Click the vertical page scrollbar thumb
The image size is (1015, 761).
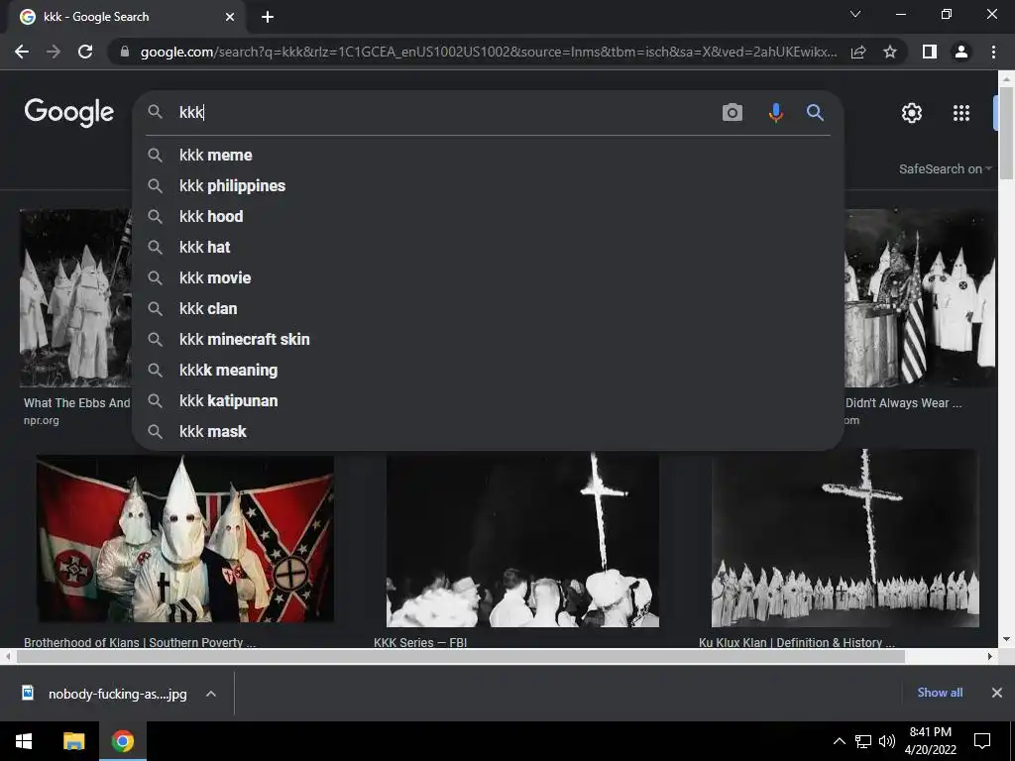point(1006,133)
